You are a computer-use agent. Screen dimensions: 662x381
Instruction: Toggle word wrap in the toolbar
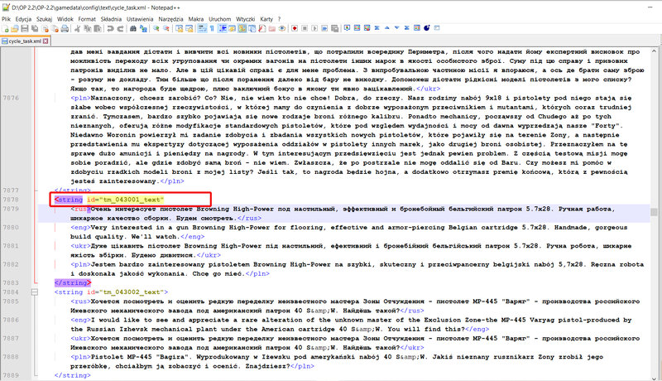[201, 28]
